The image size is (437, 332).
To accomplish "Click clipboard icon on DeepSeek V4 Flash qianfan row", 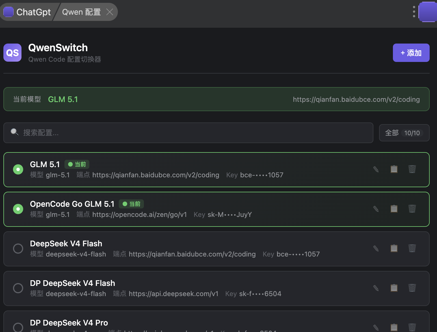I will 394,249.
